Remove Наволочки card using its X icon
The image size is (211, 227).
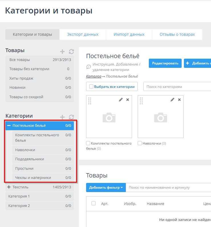[x=179, y=100]
